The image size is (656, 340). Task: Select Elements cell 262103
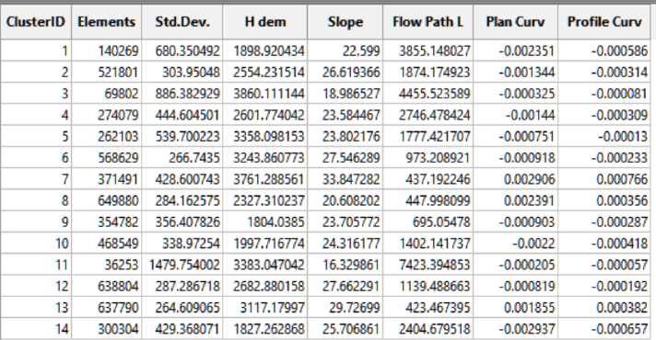pos(107,136)
